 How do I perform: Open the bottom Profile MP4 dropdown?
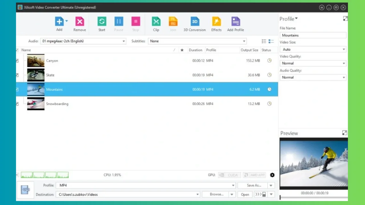pos(234,185)
